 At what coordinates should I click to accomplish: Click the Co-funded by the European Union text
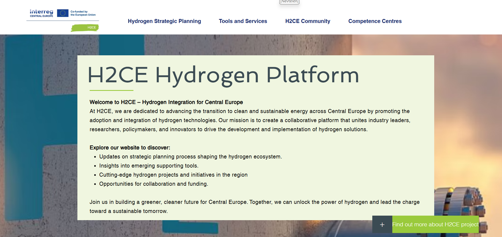point(83,13)
